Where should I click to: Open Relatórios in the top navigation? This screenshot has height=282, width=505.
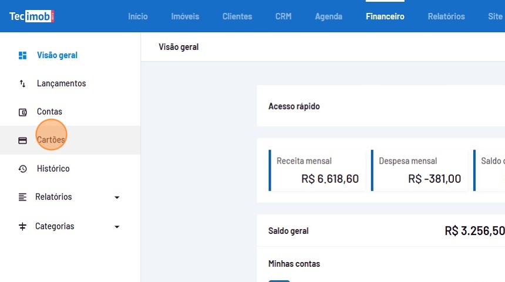click(x=446, y=16)
